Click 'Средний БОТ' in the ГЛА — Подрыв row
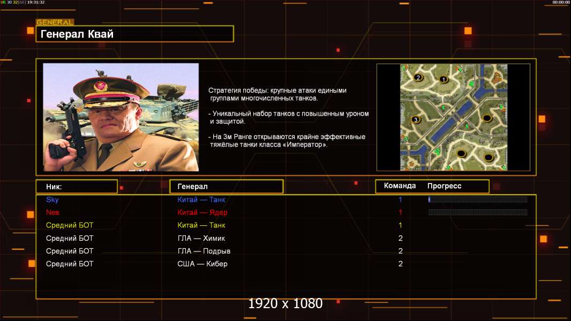 point(70,251)
